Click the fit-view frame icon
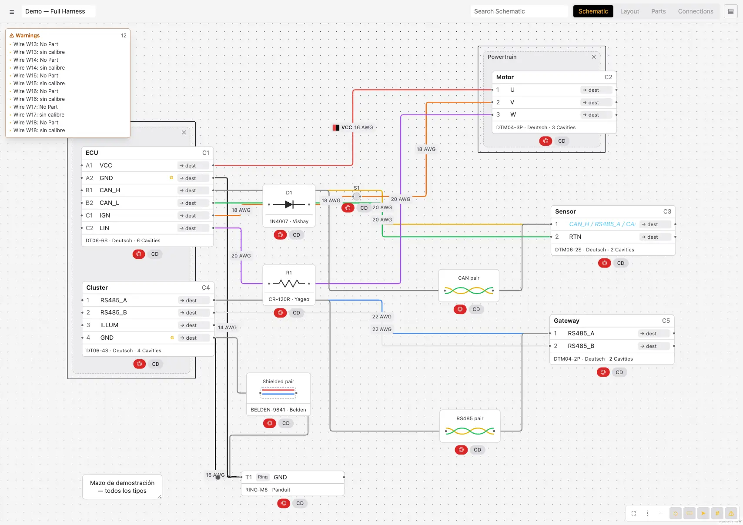 point(634,513)
